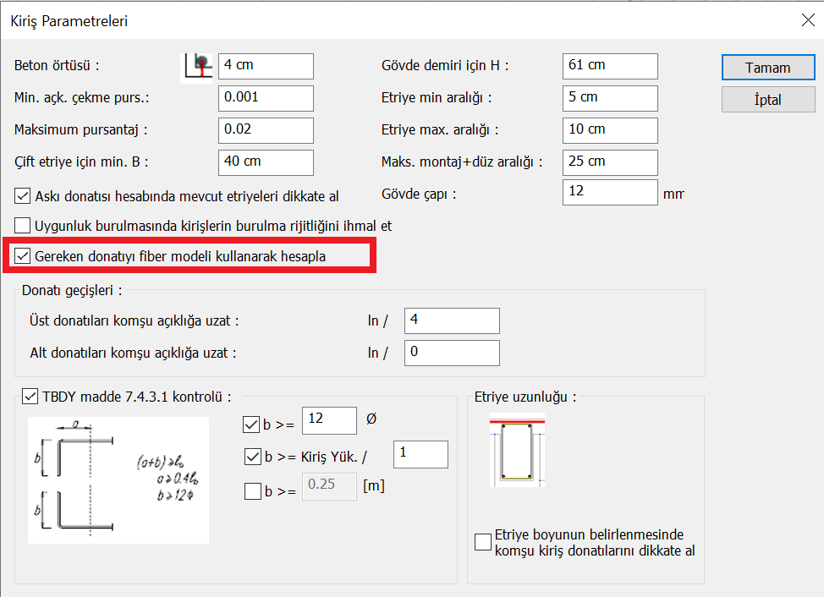Click the Gövde demiri için H field
This screenshot has height=597, width=824.
(609, 66)
